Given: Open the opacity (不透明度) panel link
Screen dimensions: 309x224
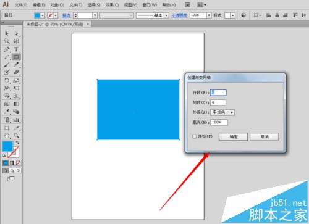Looking at the screenshot, I should [x=179, y=15].
